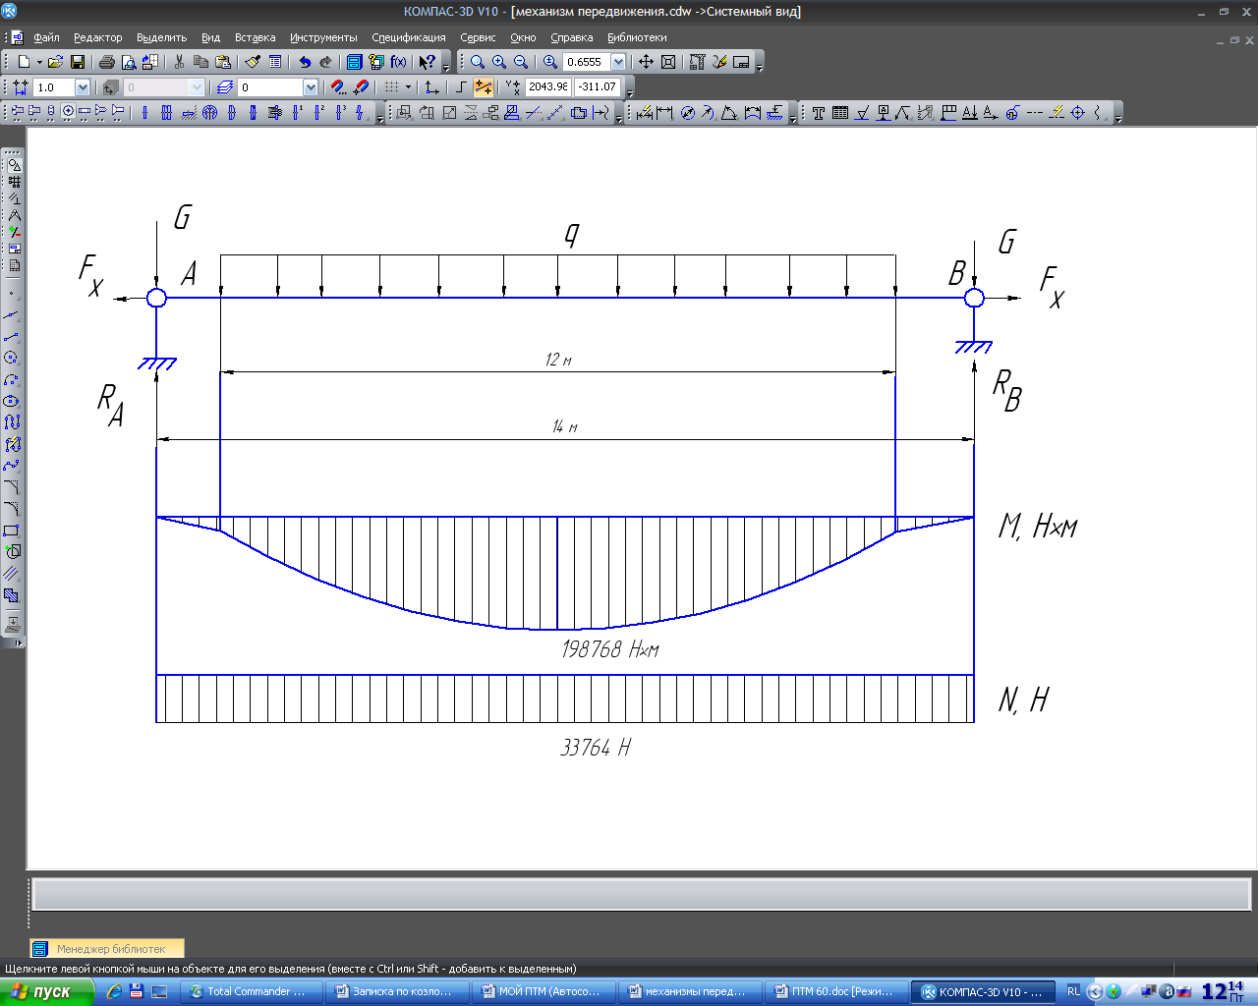Image resolution: width=1258 pixels, height=1006 pixels.
Task: Open the current layer number dropdown
Action: click(x=311, y=87)
